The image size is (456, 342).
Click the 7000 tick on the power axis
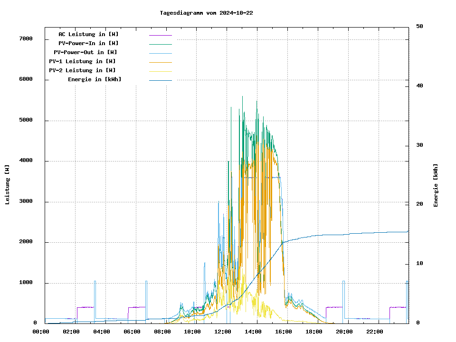pos(26,39)
